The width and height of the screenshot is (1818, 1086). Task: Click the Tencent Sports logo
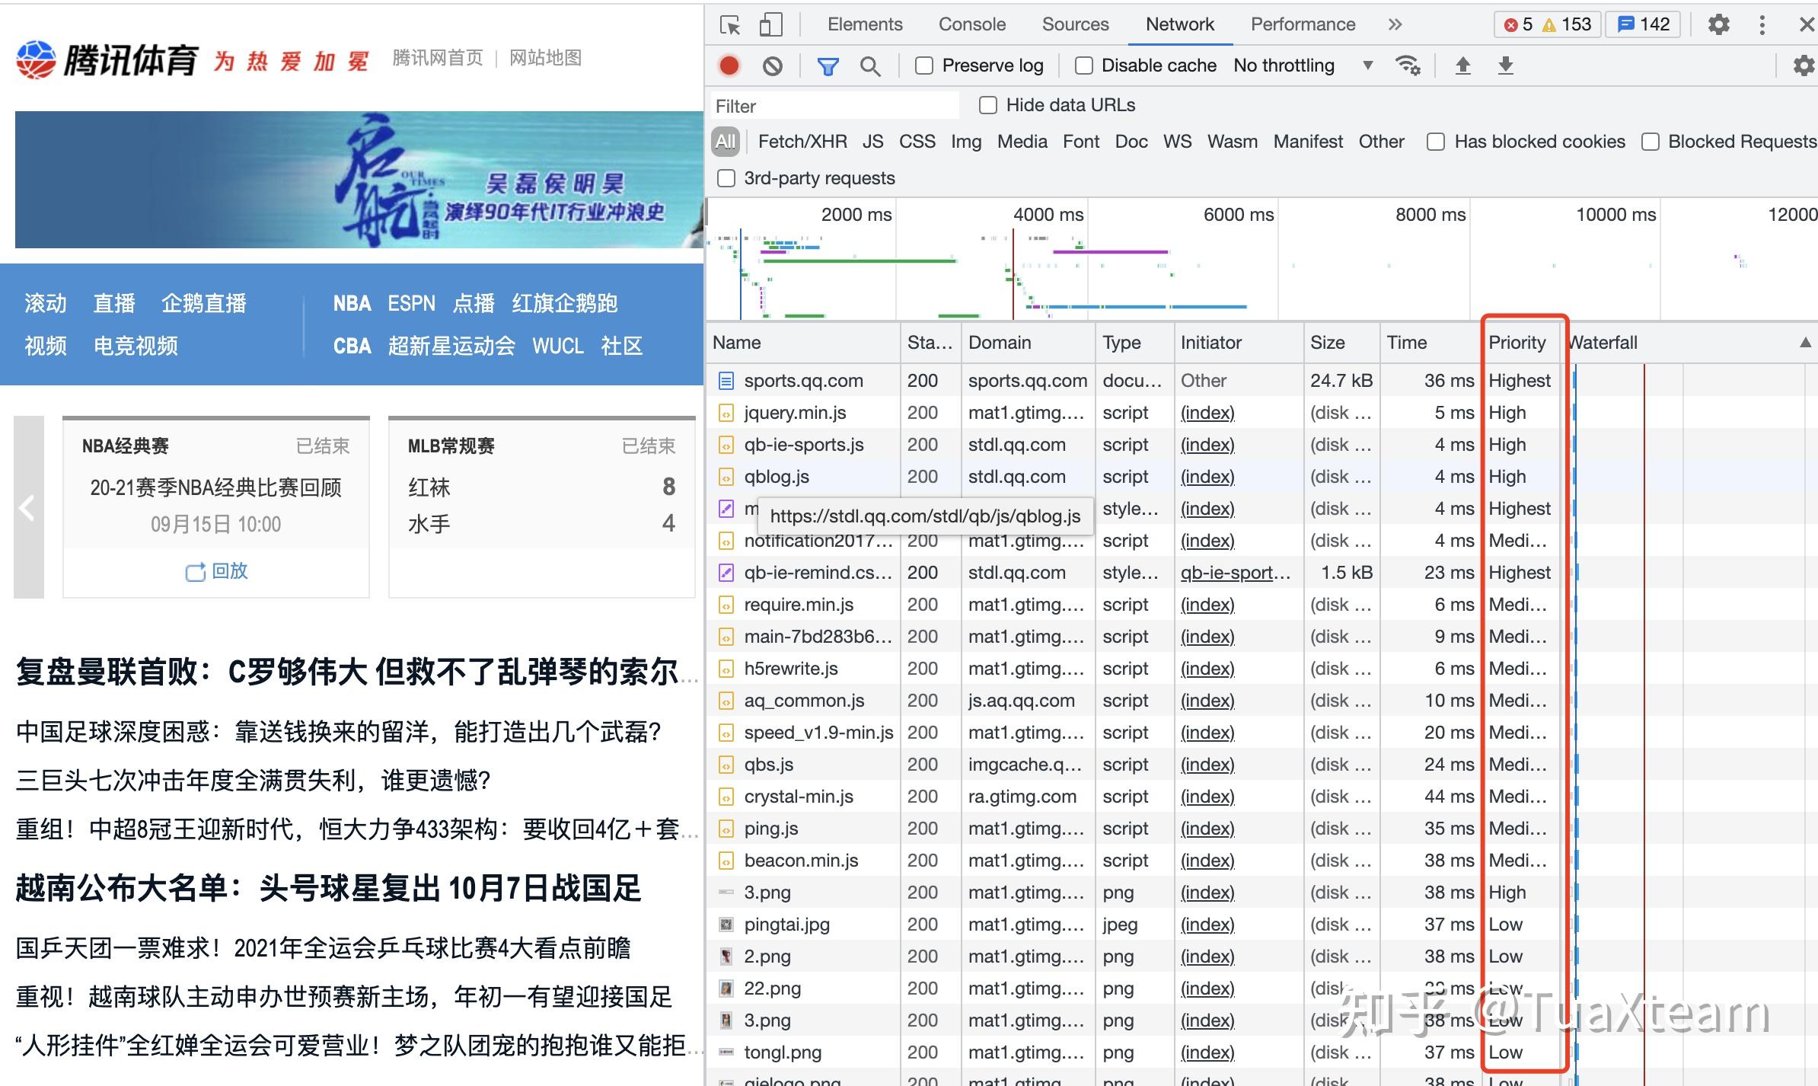tap(107, 59)
